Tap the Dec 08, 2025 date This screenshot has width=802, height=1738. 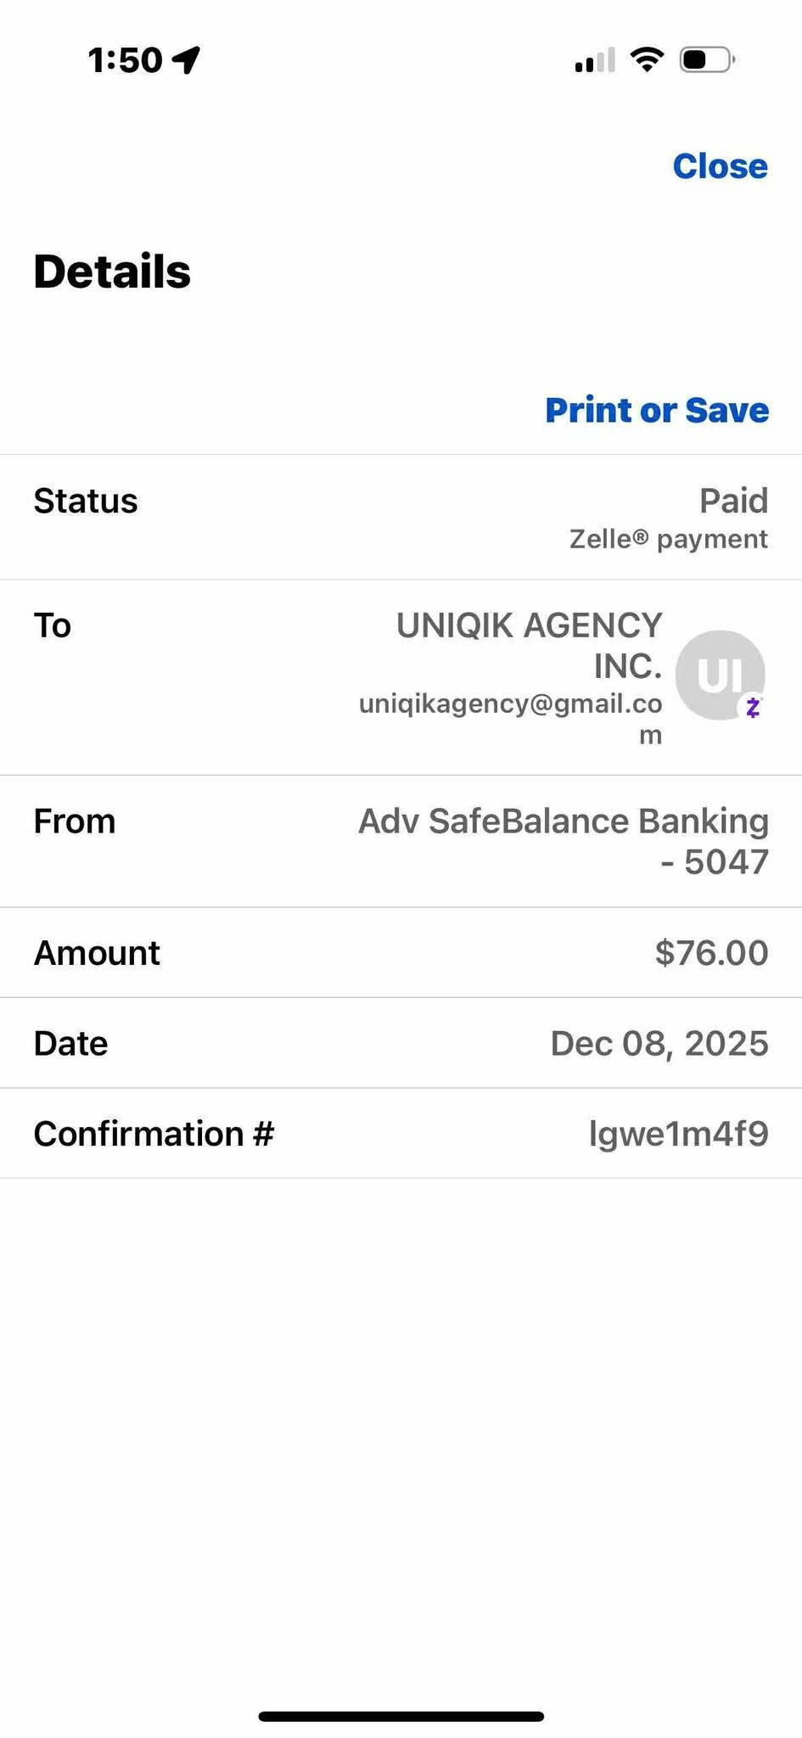click(659, 1043)
